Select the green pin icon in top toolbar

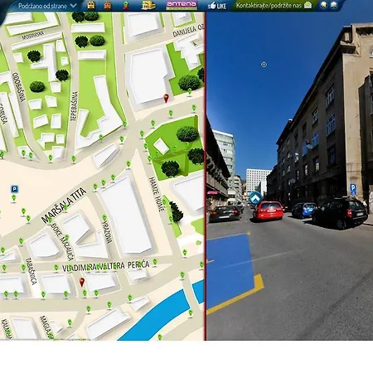pos(126,5)
